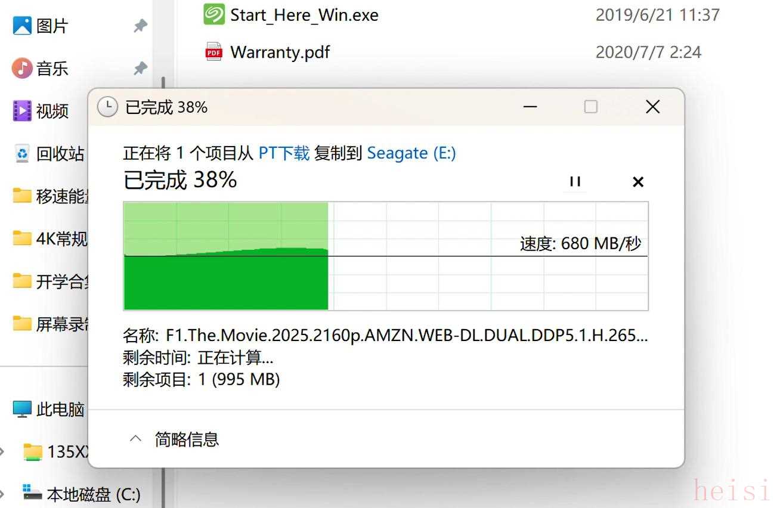Cancel the copy with the X button
Image resolution: width=780 pixels, height=508 pixels.
[x=637, y=182]
